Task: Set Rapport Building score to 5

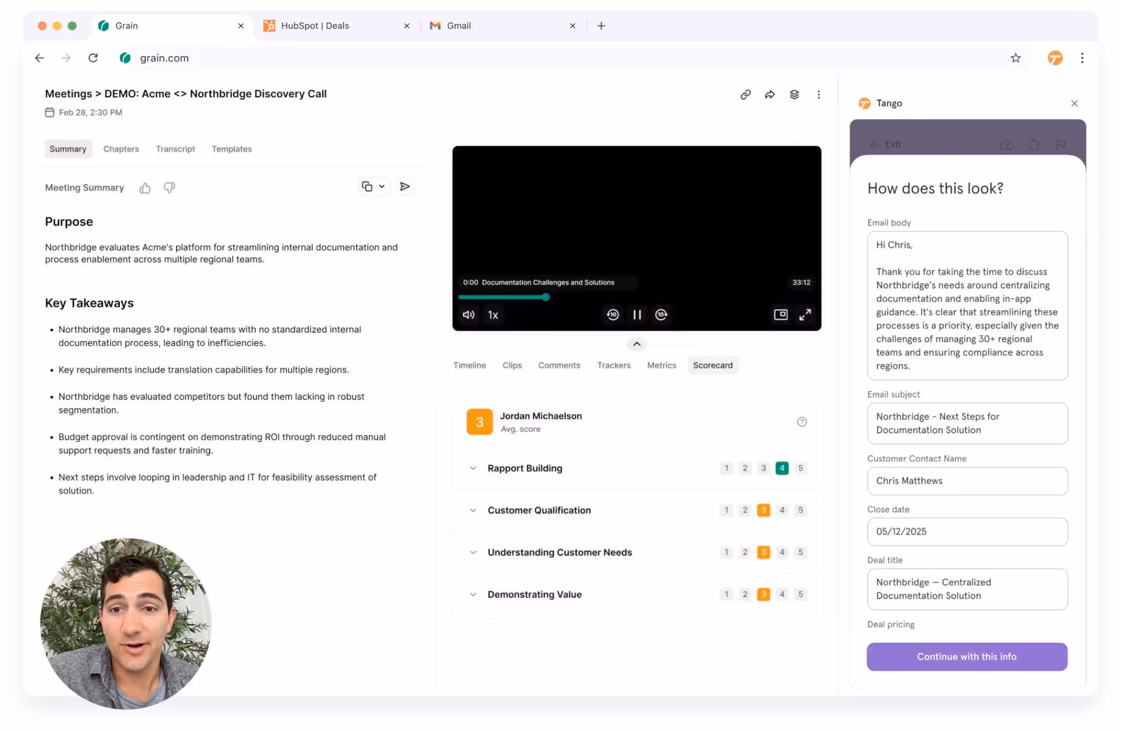Action: [800, 468]
